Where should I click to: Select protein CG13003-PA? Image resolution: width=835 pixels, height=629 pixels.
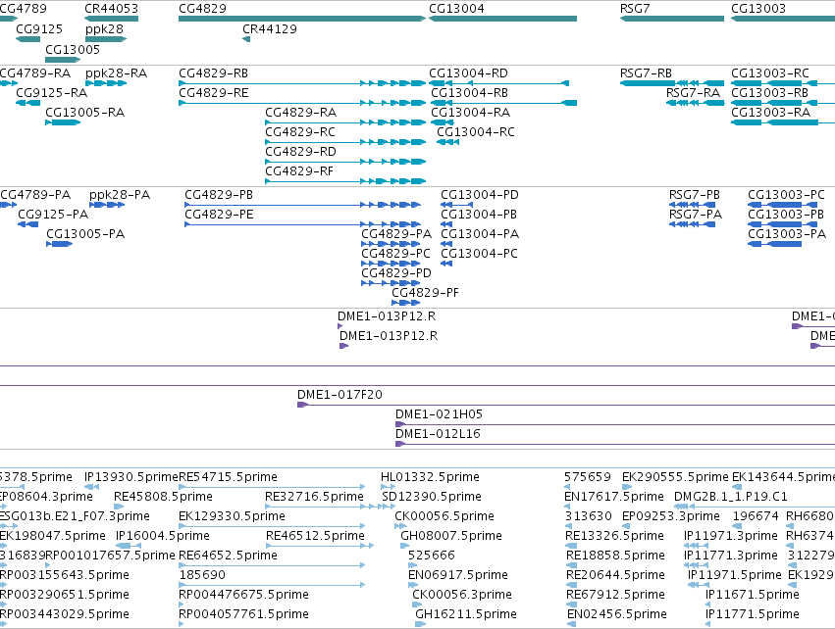point(774,244)
